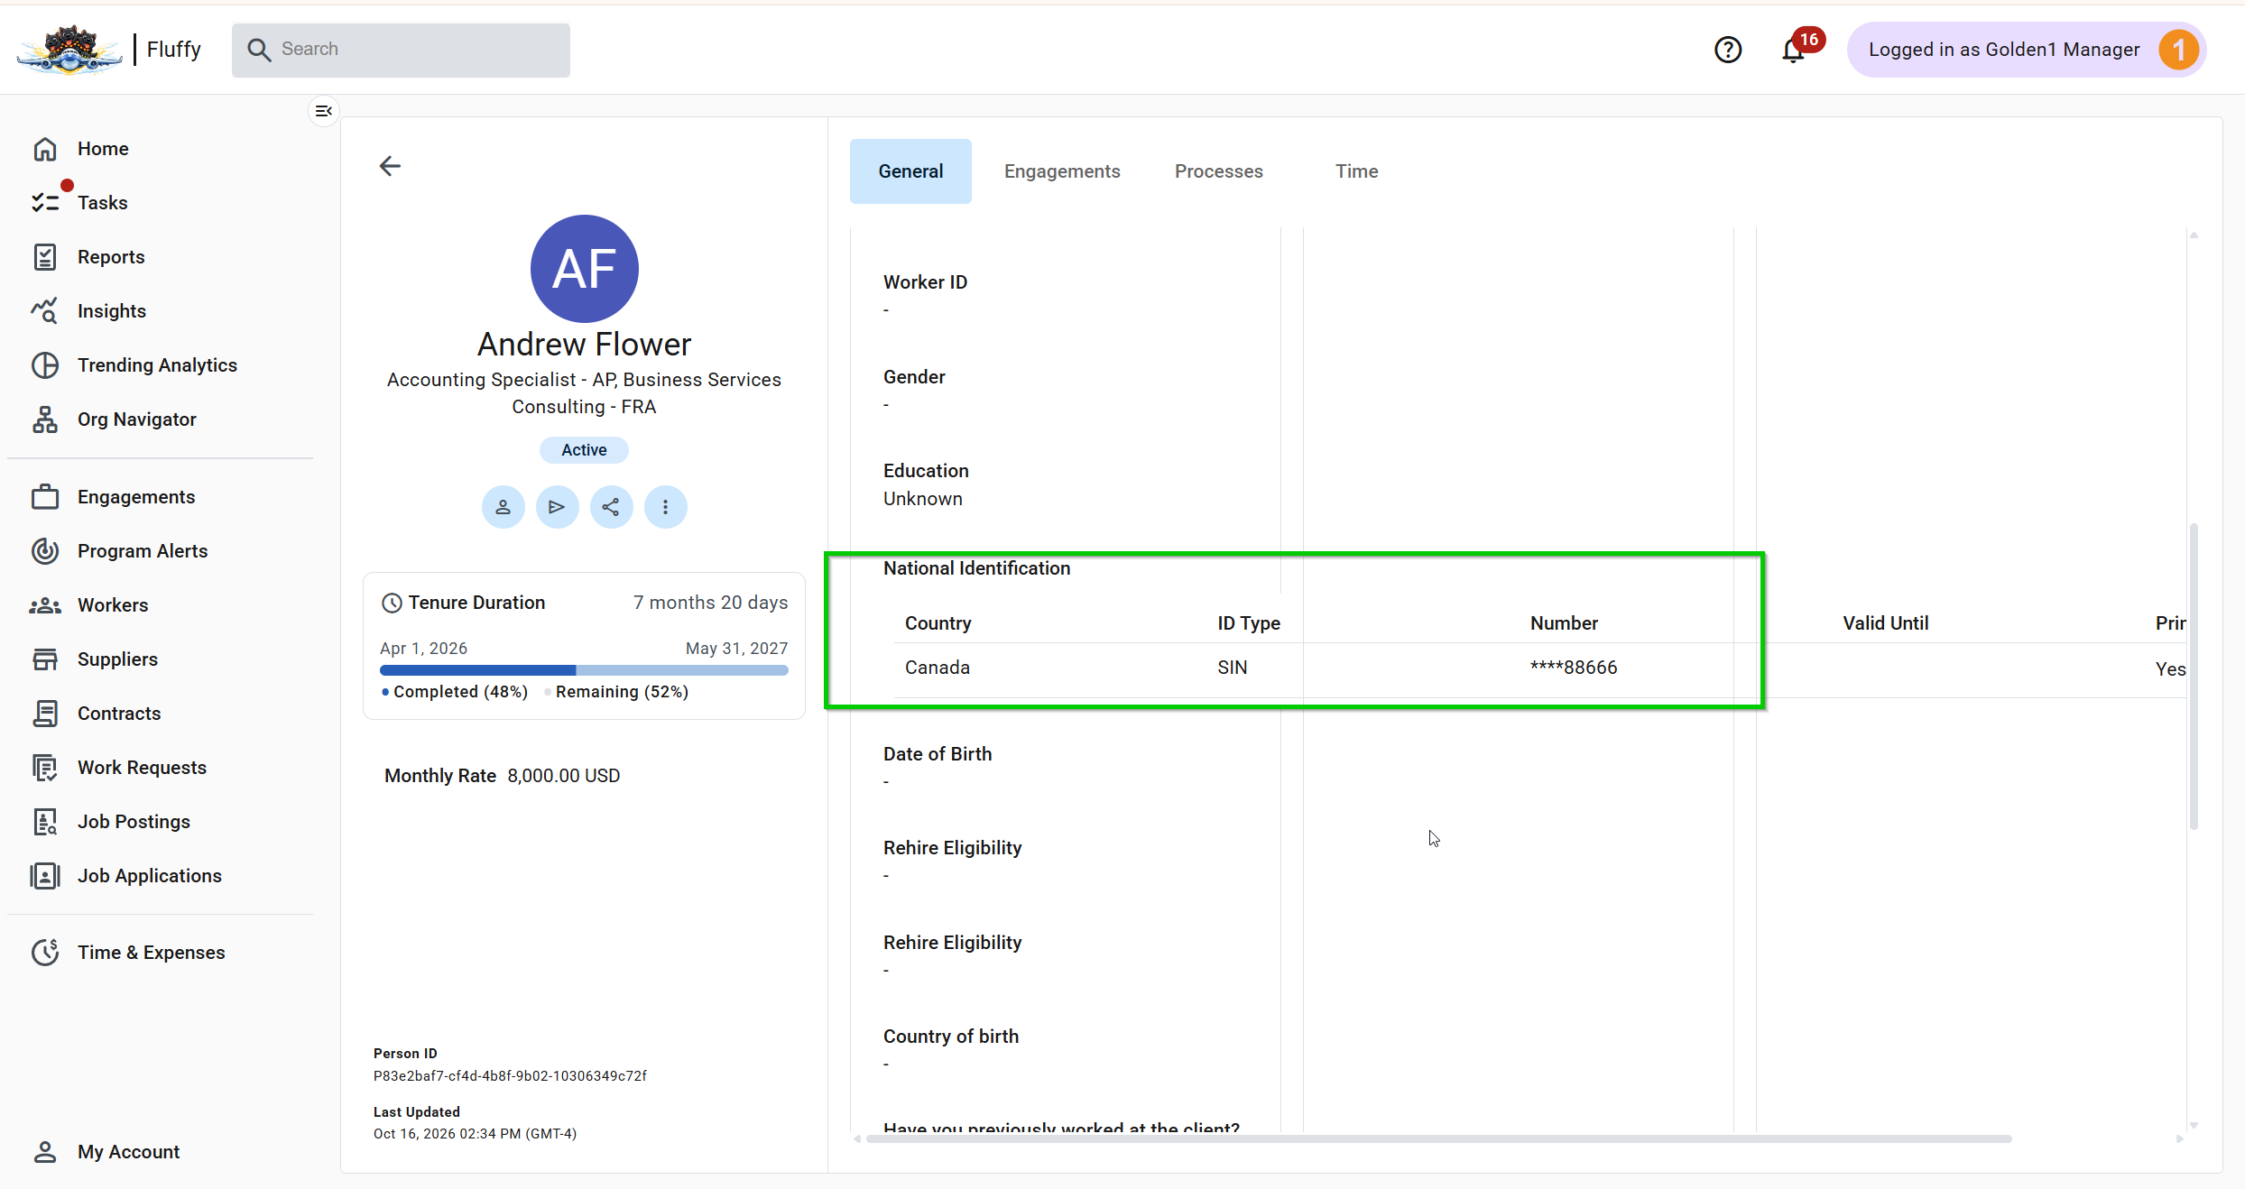Viewport: 2245px width, 1189px height.
Task: Switch to the Processes tab
Action: click(1219, 171)
